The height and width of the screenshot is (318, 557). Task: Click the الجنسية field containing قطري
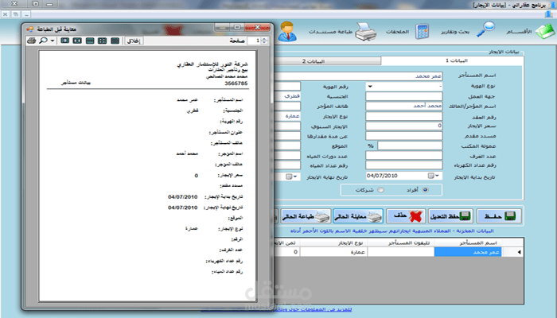click(x=287, y=96)
